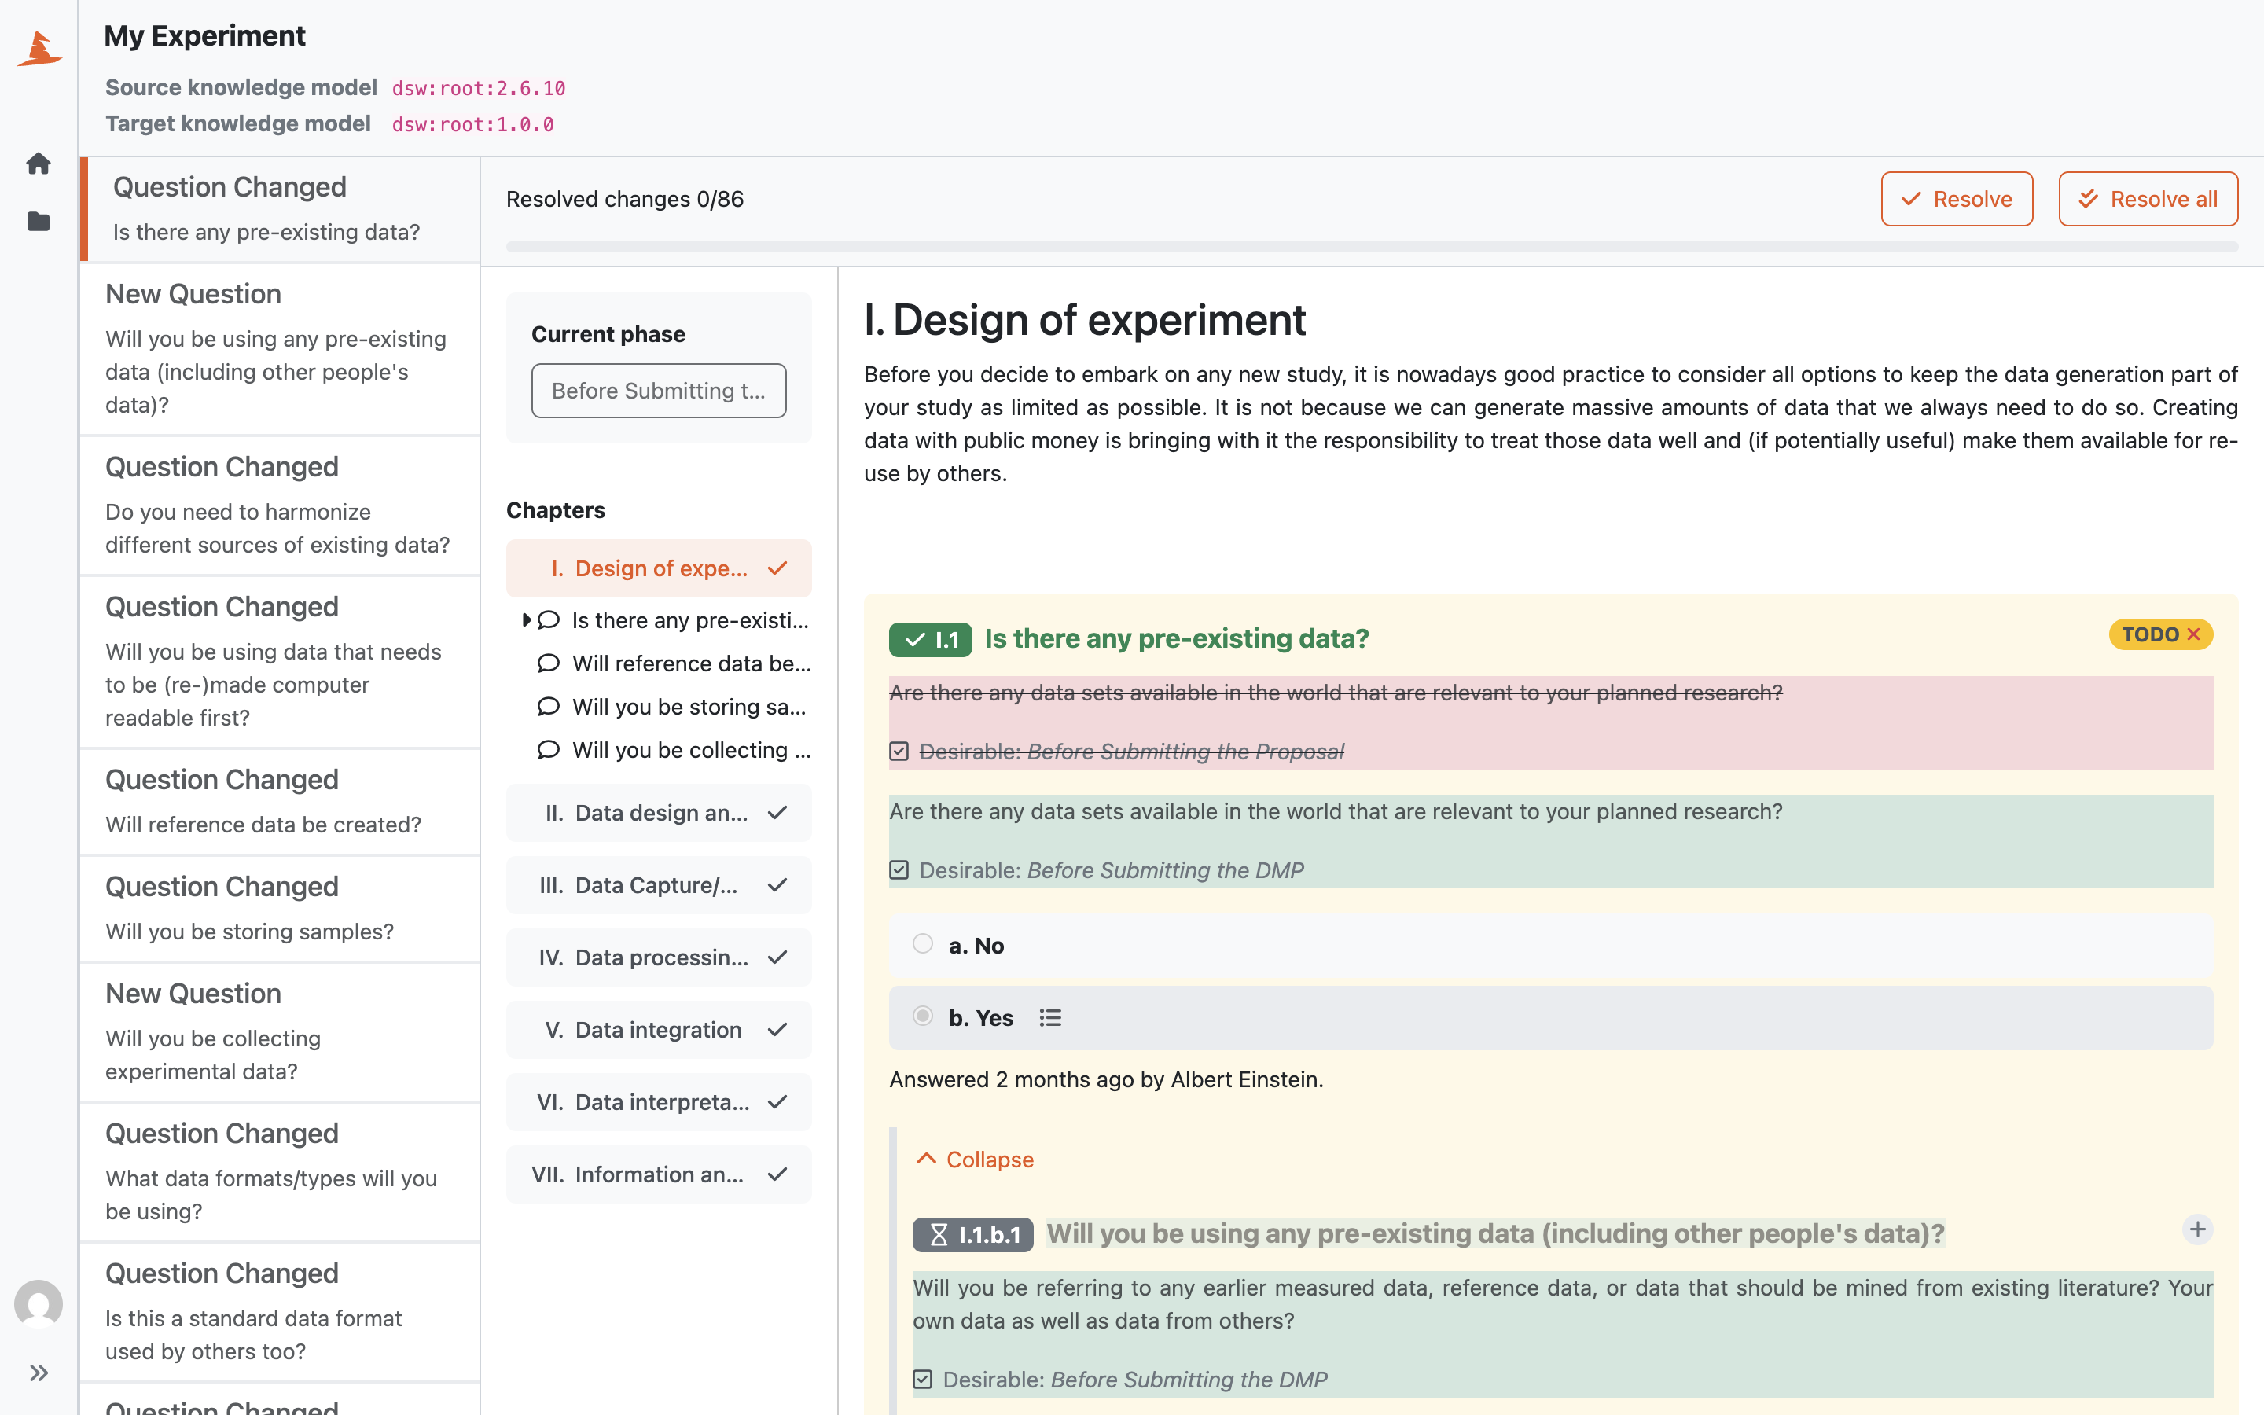The width and height of the screenshot is (2264, 1415).
Task: Click checkmark icon on Data interpreta chapter
Action: click(777, 1101)
